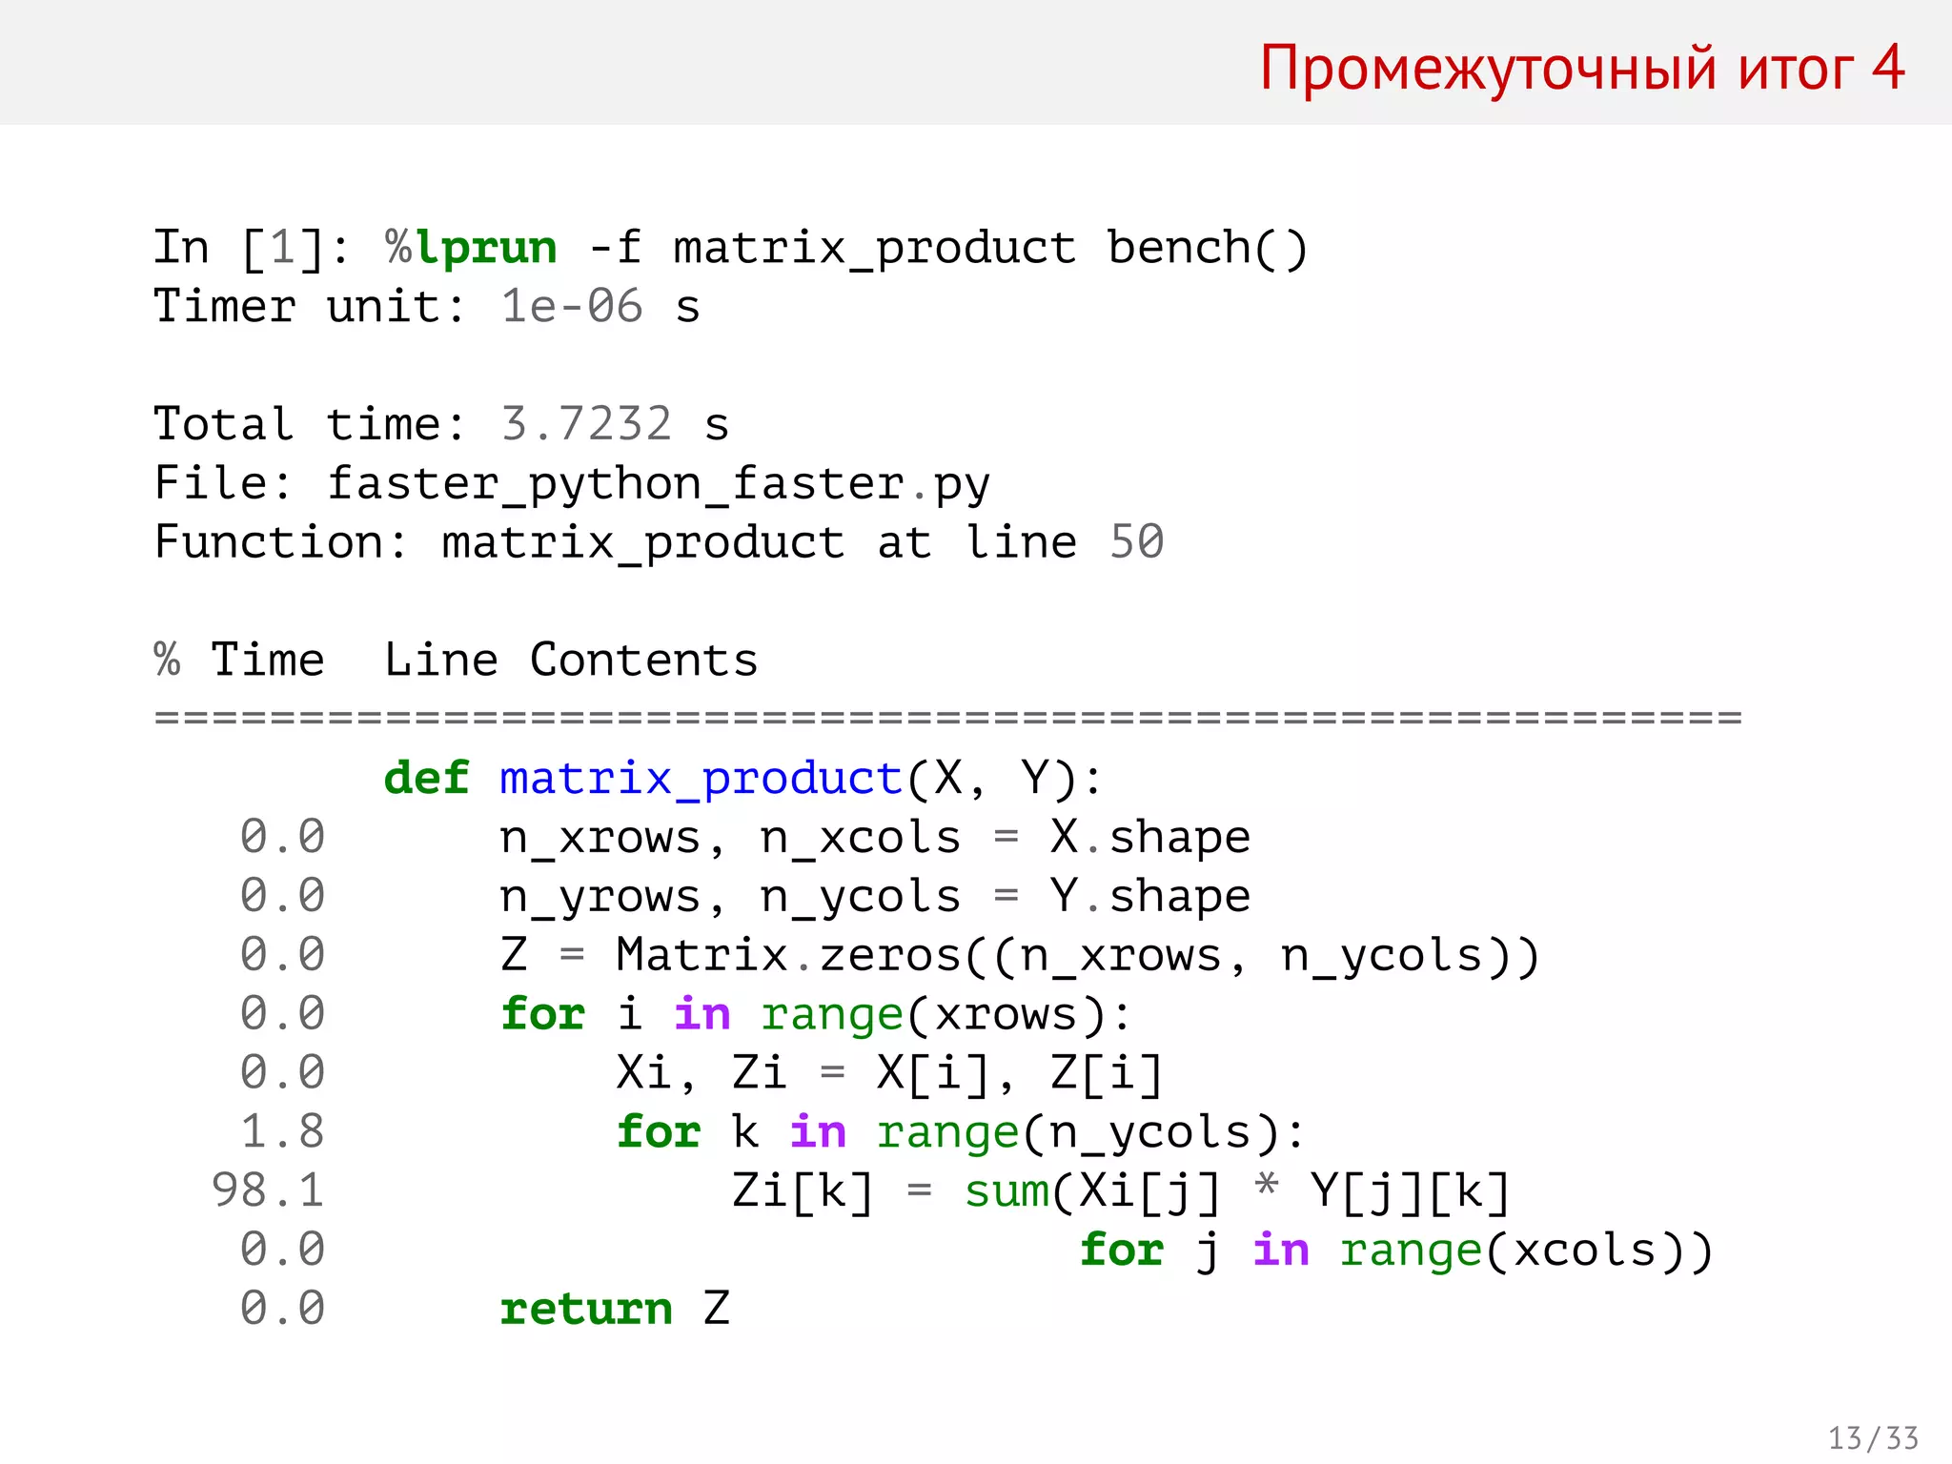Click the 'Timer unit: 1e-06 s' line
This screenshot has height=1464, width=1952.
(427, 307)
